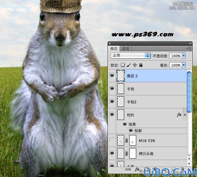Select the 枪托 layer thumbnail
Viewport: 197px width, 177px height.
pyautogui.click(x=121, y=115)
